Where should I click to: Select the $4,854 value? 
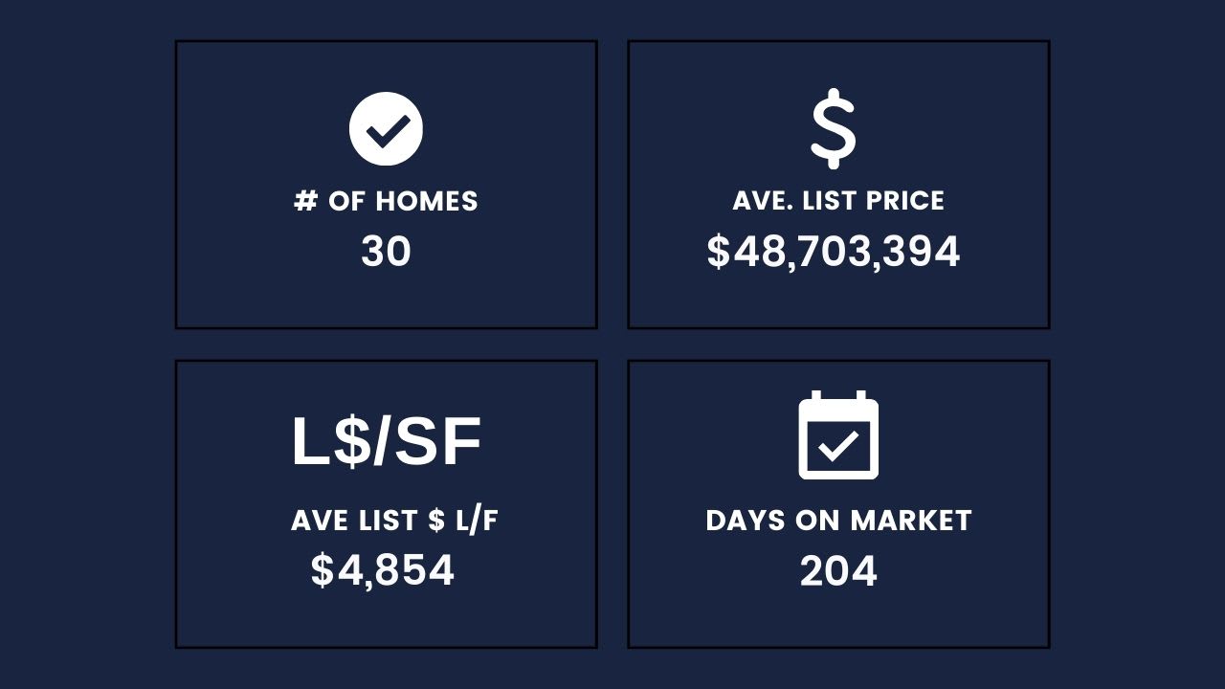click(x=383, y=570)
